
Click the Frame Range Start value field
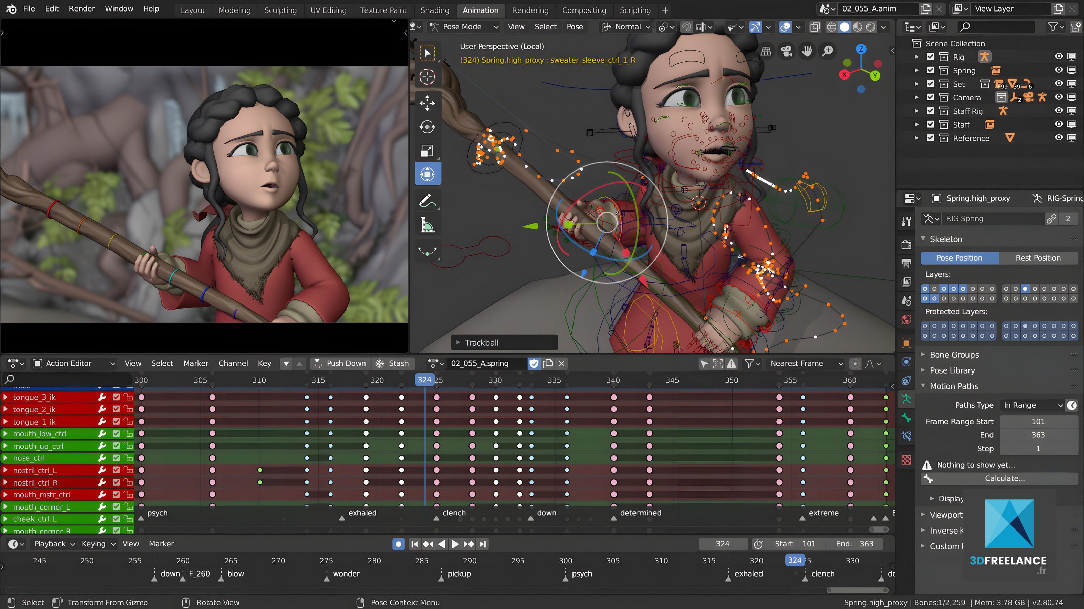(x=1038, y=421)
